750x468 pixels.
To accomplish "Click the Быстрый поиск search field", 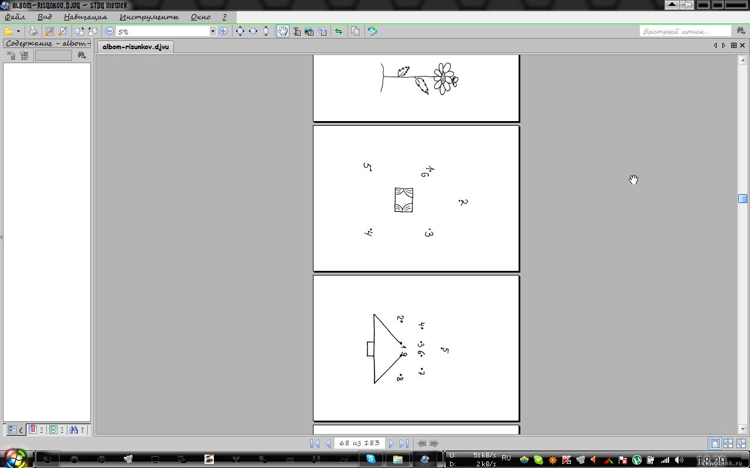I will coord(685,32).
